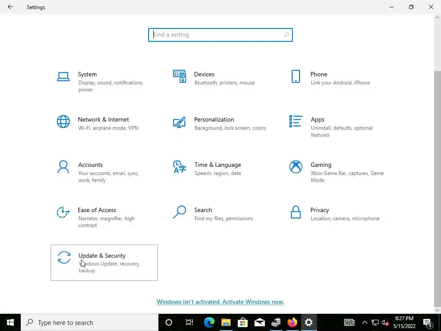The width and height of the screenshot is (441, 331).
Task: Open Gaming Xbox icon
Action: 295,167
